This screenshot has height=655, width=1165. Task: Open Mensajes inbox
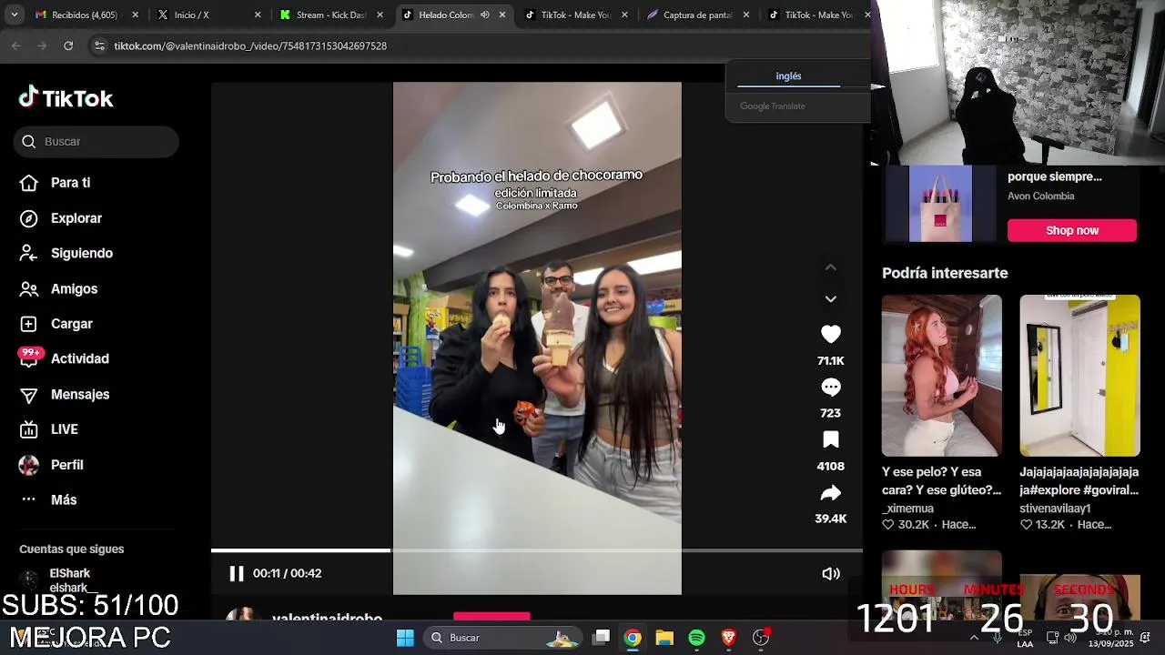click(x=65, y=395)
